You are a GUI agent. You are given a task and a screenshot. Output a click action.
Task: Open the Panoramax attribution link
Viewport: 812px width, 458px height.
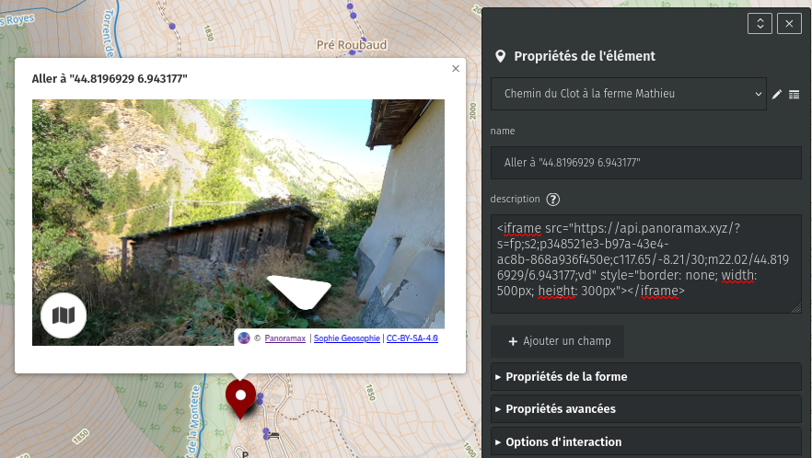coord(284,338)
